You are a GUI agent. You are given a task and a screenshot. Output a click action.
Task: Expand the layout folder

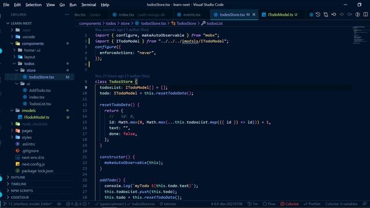point(29,57)
